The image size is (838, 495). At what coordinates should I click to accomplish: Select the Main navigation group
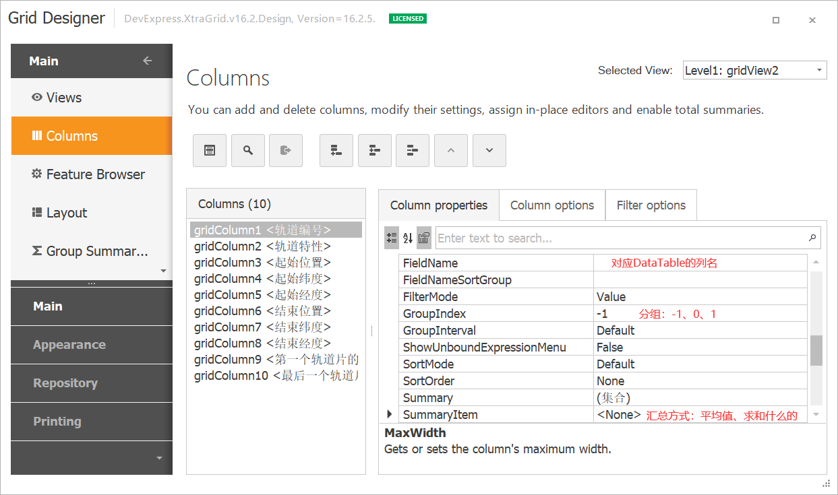pyautogui.click(x=92, y=306)
